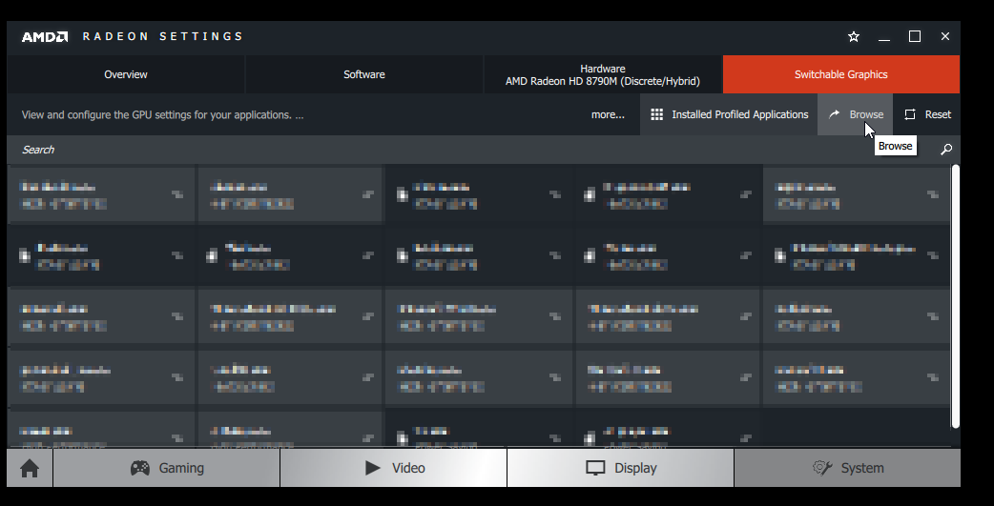Maximize the Radeon Settings window

(x=915, y=37)
